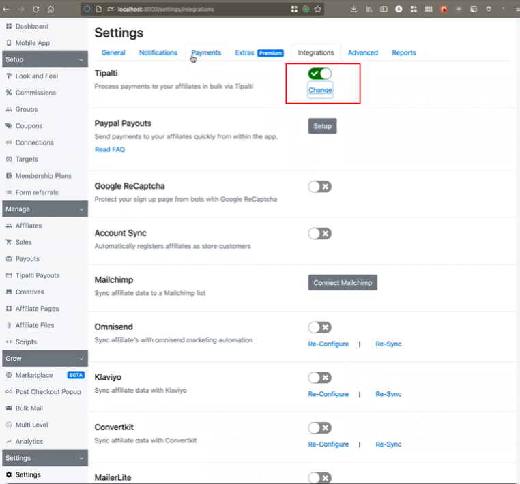Click the Connect Mailchimp button
Viewport: 520px width, 484px height.
tap(342, 282)
